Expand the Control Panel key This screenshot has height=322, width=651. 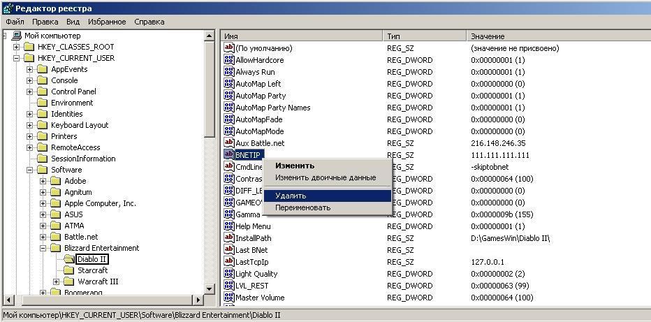point(30,92)
